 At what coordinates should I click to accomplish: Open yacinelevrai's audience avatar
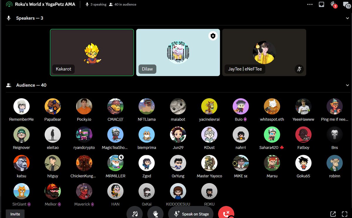[209, 106]
